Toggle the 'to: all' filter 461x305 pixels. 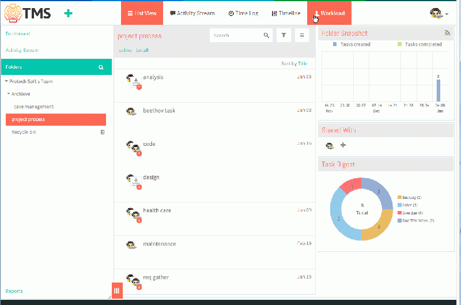coord(142,50)
